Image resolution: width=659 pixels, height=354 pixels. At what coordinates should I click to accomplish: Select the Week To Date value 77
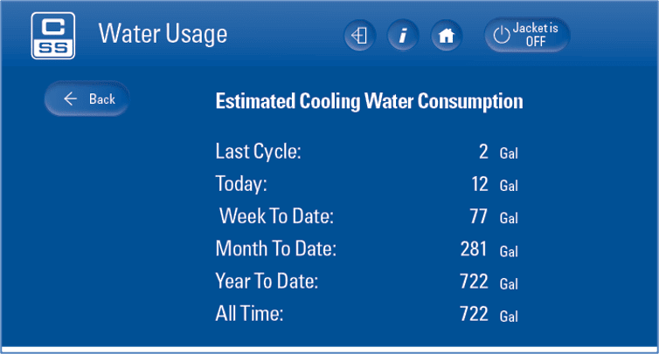point(479,216)
